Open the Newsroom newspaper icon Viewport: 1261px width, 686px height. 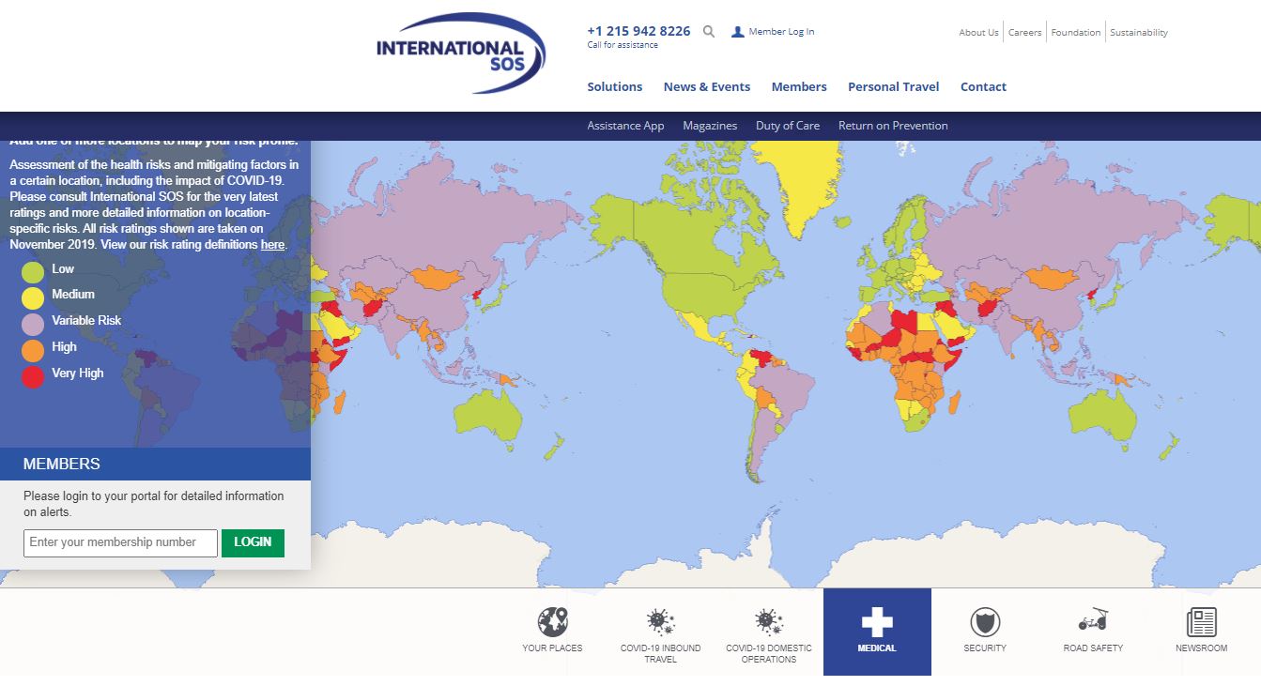[1201, 622]
